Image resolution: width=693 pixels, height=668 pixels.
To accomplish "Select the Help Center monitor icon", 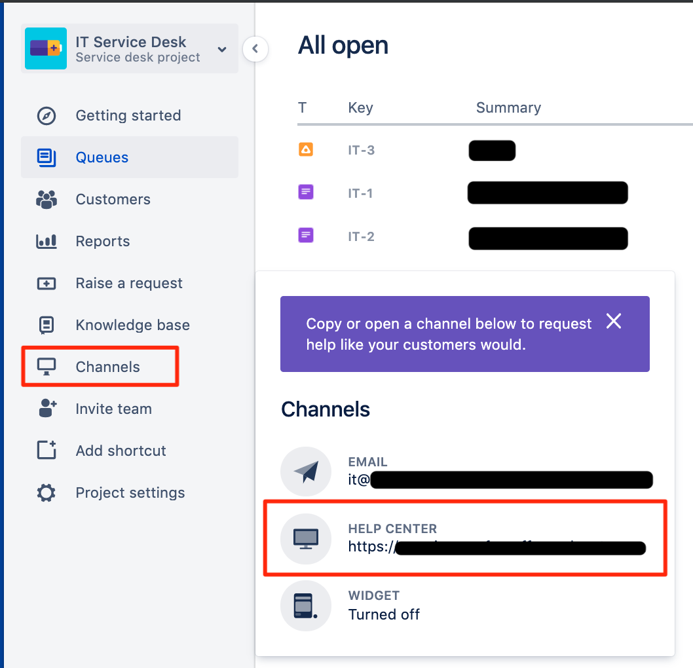I will 306,538.
